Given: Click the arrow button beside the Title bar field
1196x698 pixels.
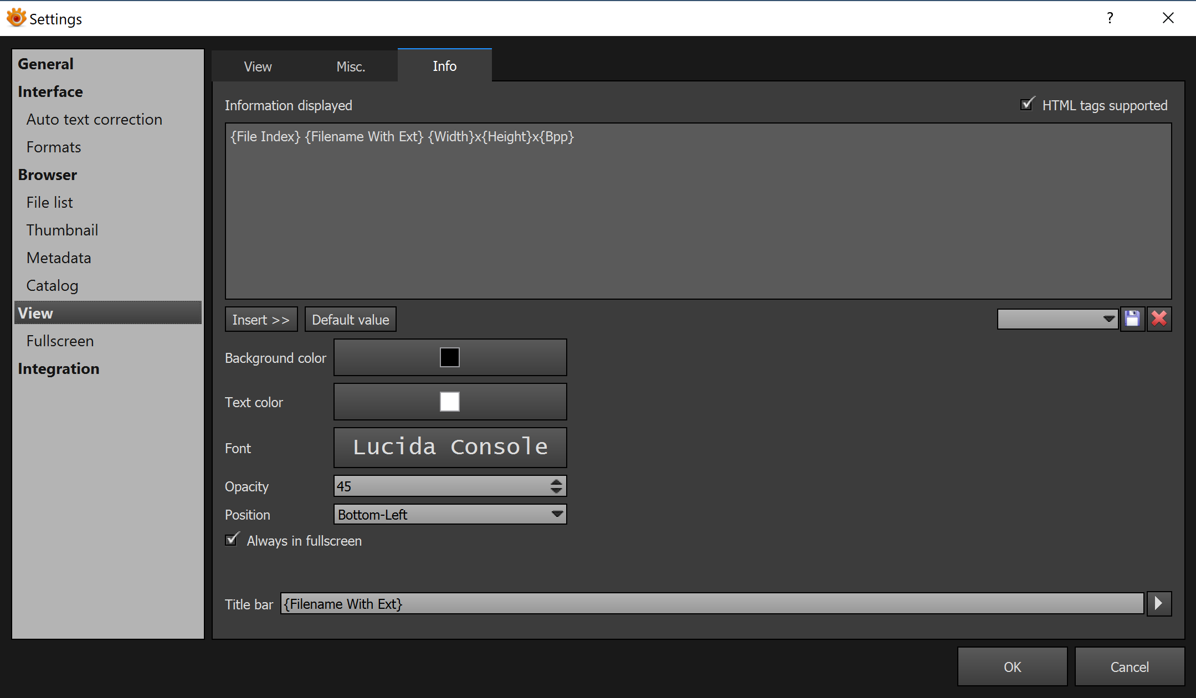Looking at the screenshot, I should (1158, 603).
